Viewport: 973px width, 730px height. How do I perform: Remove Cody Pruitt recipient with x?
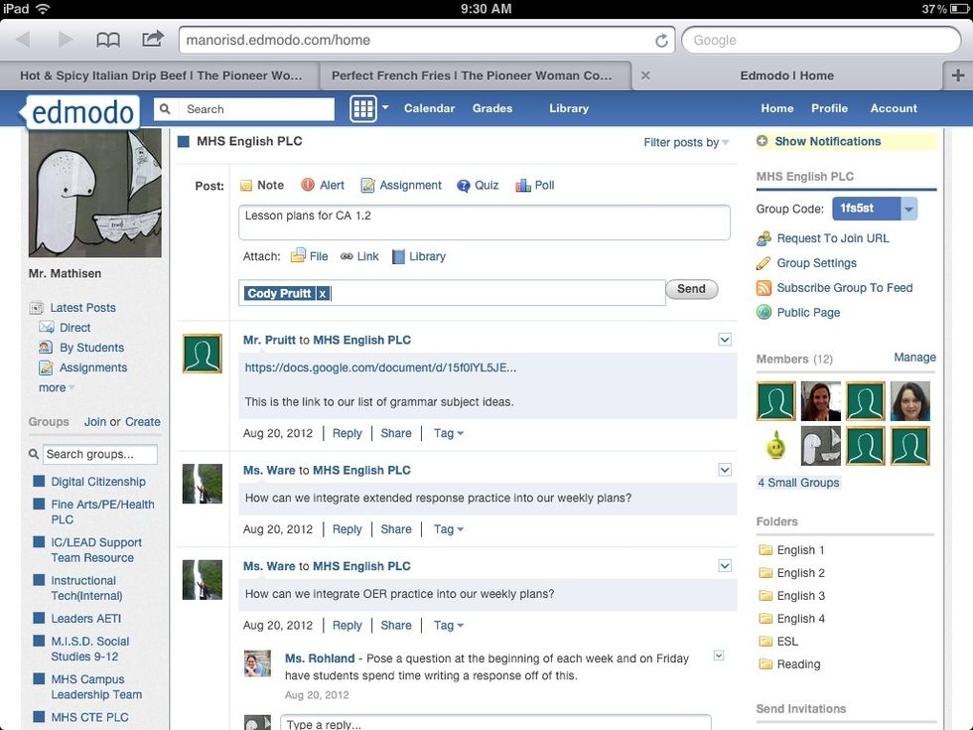323,294
